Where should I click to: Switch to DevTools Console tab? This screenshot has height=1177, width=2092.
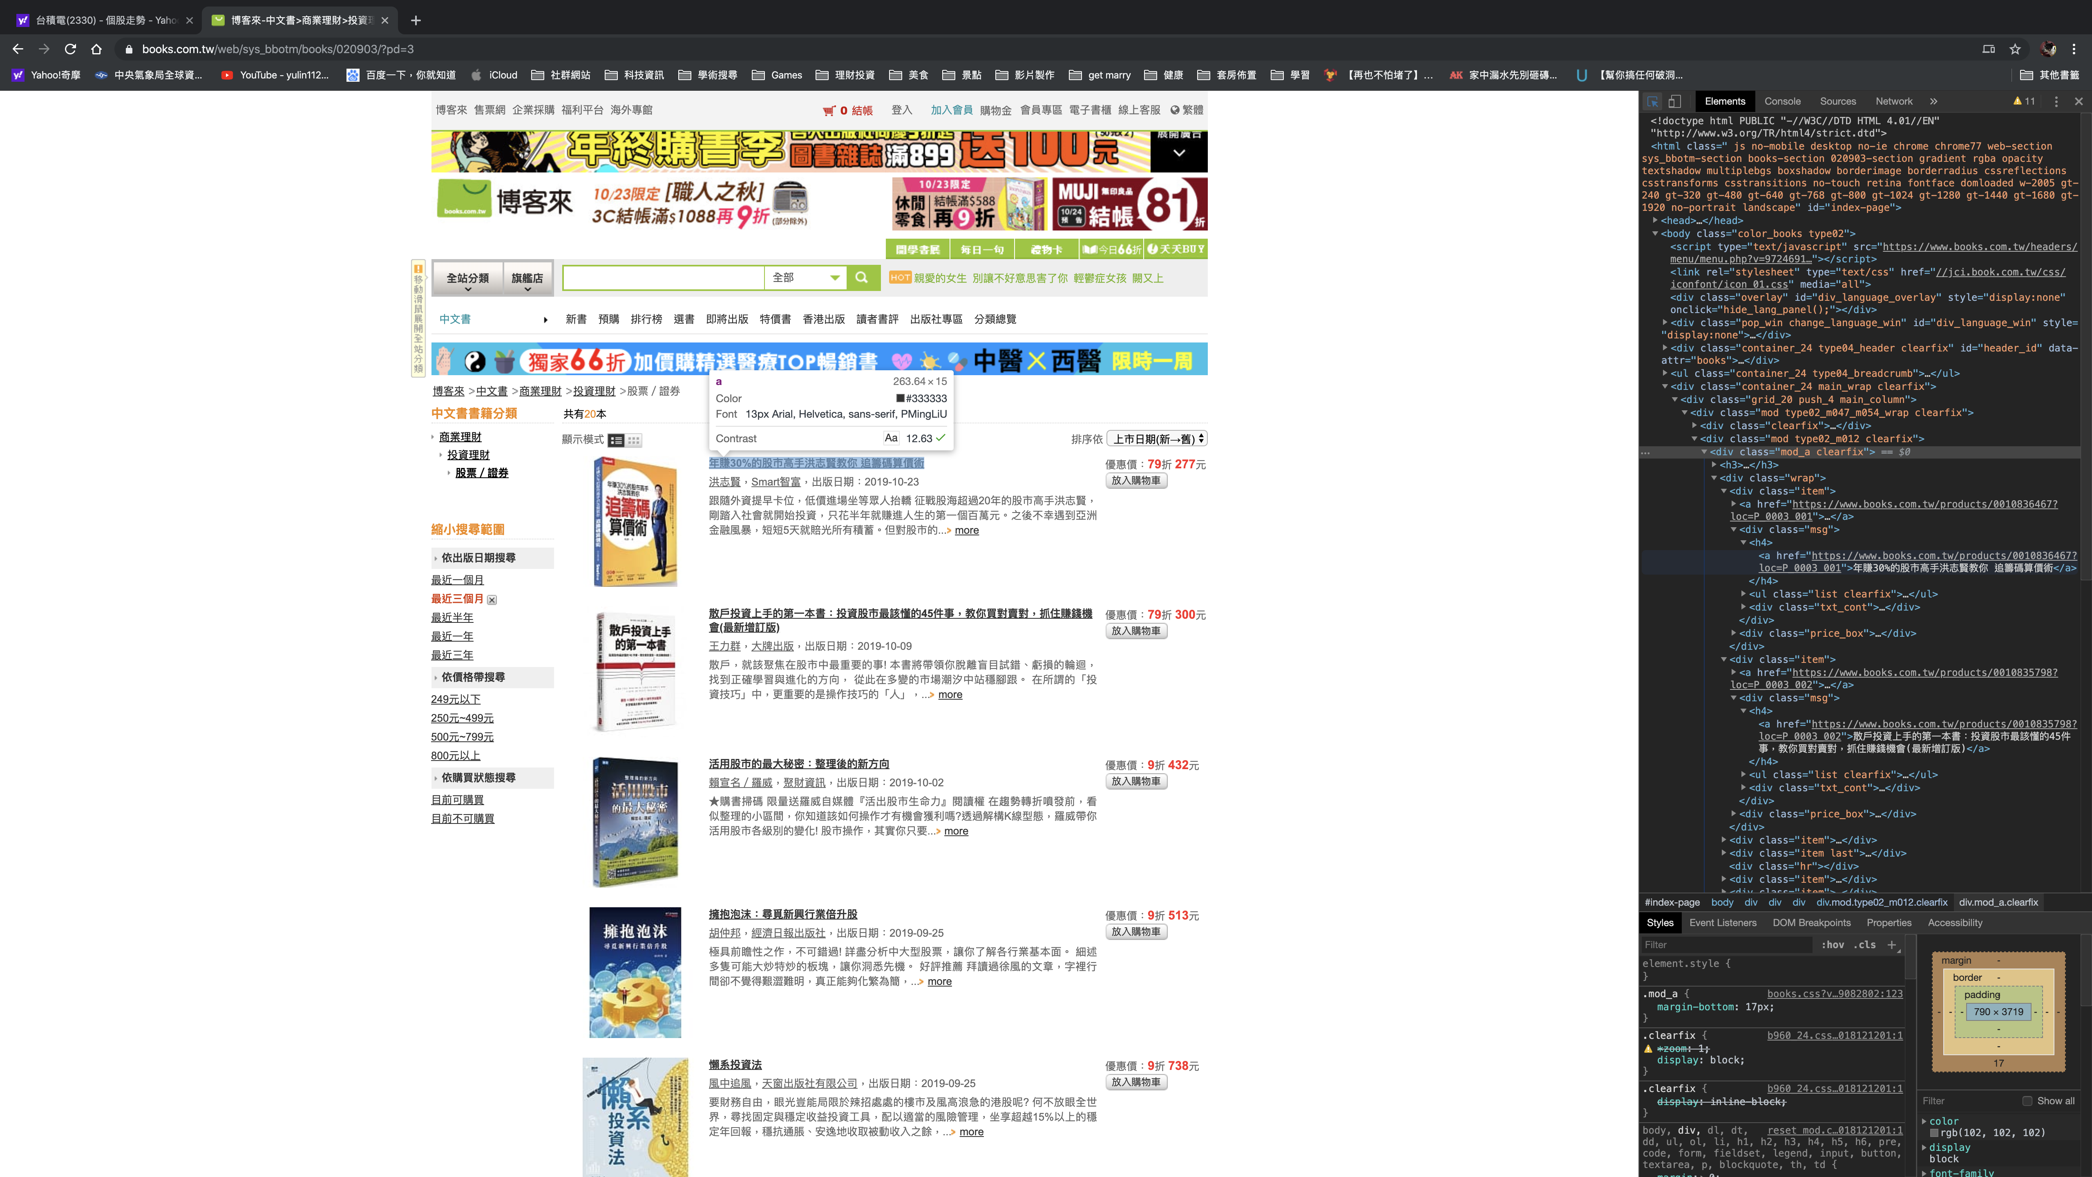pos(1782,101)
